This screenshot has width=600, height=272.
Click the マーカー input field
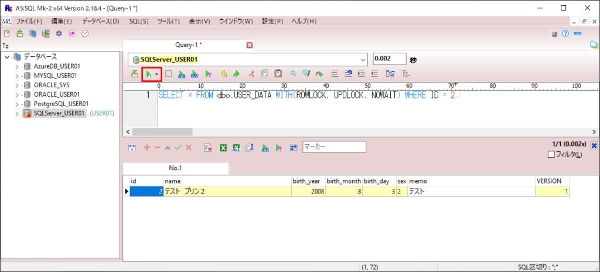pos(334,147)
